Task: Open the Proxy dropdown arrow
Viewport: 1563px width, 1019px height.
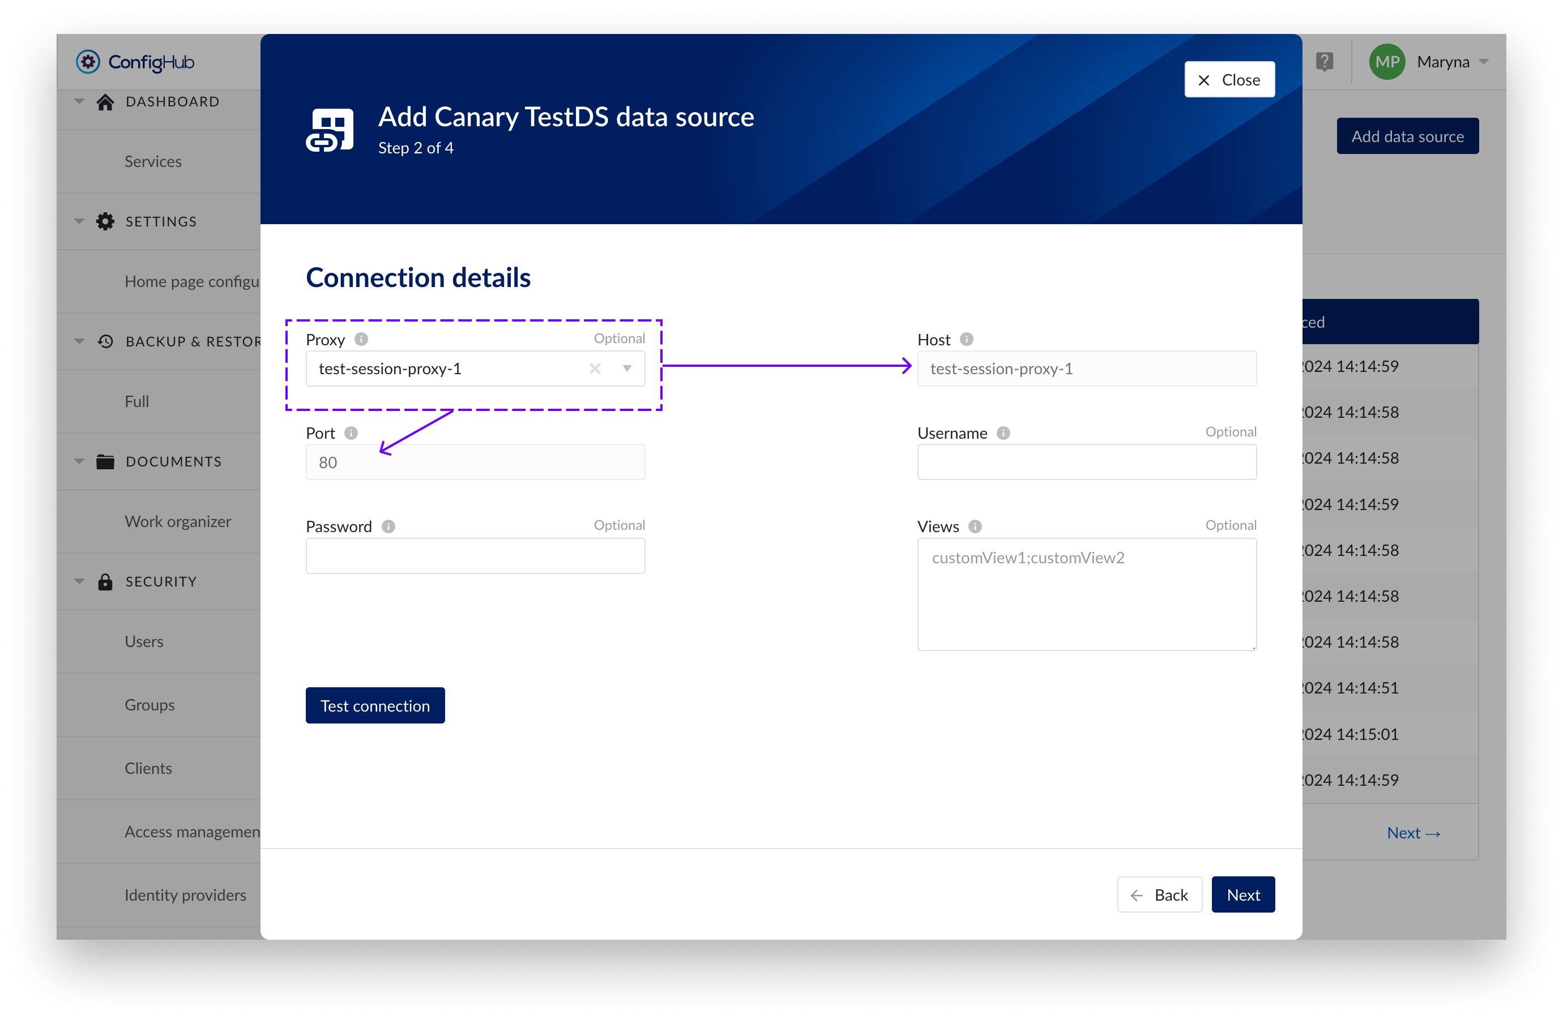Action: pyautogui.click(x=627, y=369)
